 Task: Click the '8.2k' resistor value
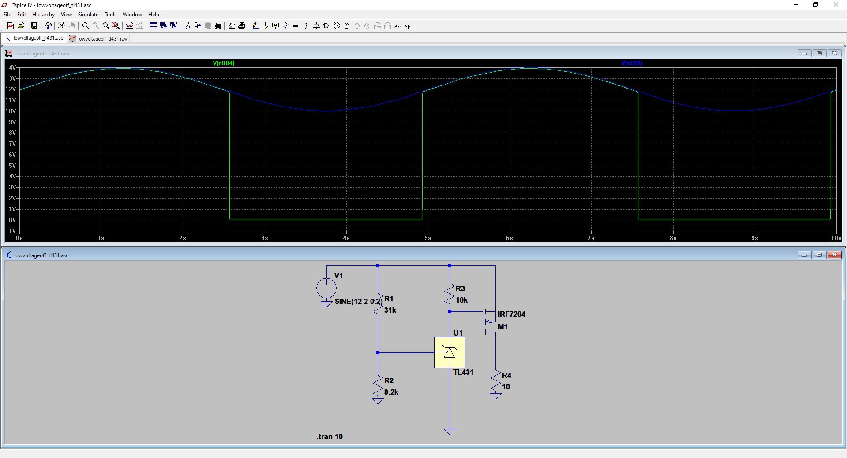pos(391,392)
